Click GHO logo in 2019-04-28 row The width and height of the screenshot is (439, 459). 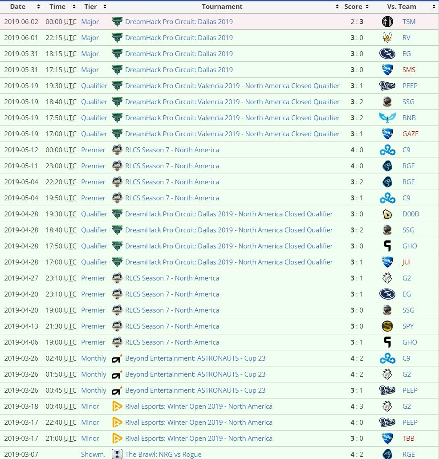point(387,246)
